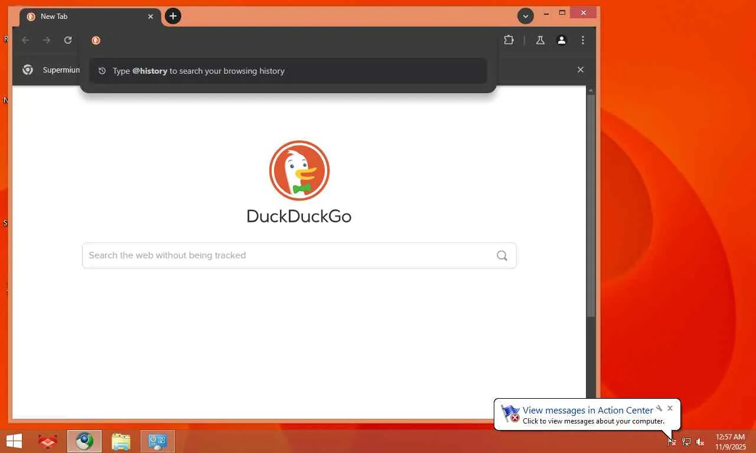Open the browser Labs flask icon
756x453 pixels.
pyautogui.click(x=540, y=40)
